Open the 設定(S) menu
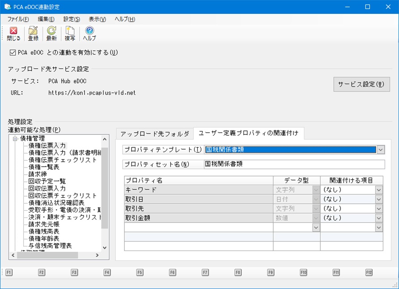Image resolution: width=399 pixels, height=289 pixels. [x=72, y=19]
